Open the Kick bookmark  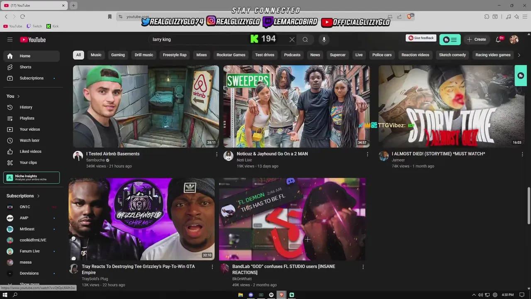(52, 26)
